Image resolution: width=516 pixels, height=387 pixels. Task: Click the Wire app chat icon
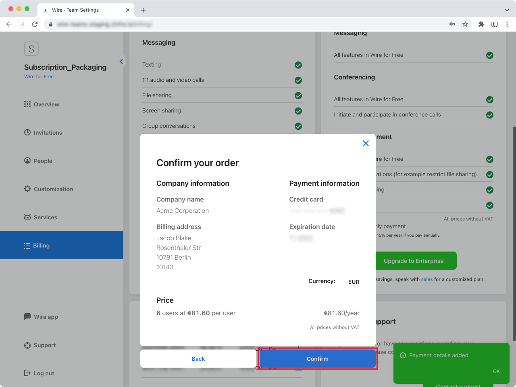[27, 316]
